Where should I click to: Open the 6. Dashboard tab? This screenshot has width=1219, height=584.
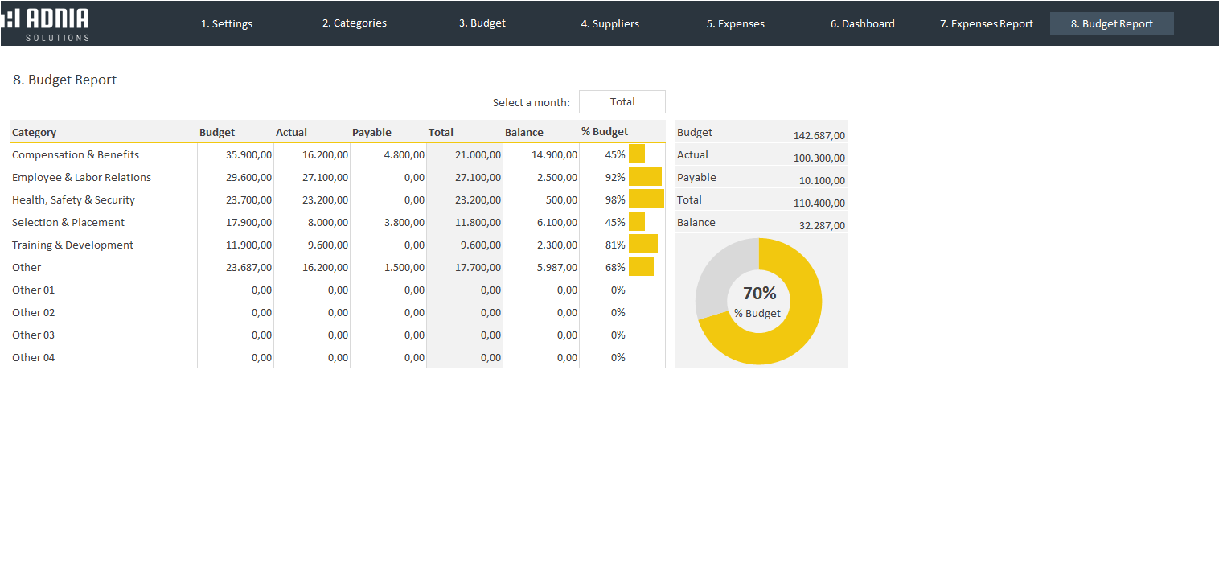tap(862, 23)
